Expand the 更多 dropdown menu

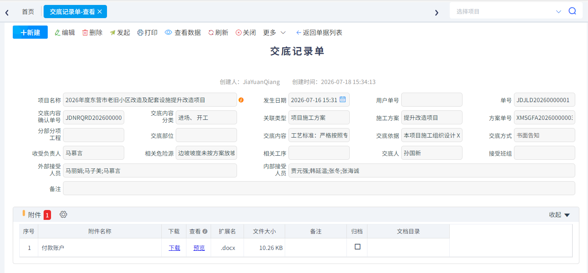click(x=274, y=33)
